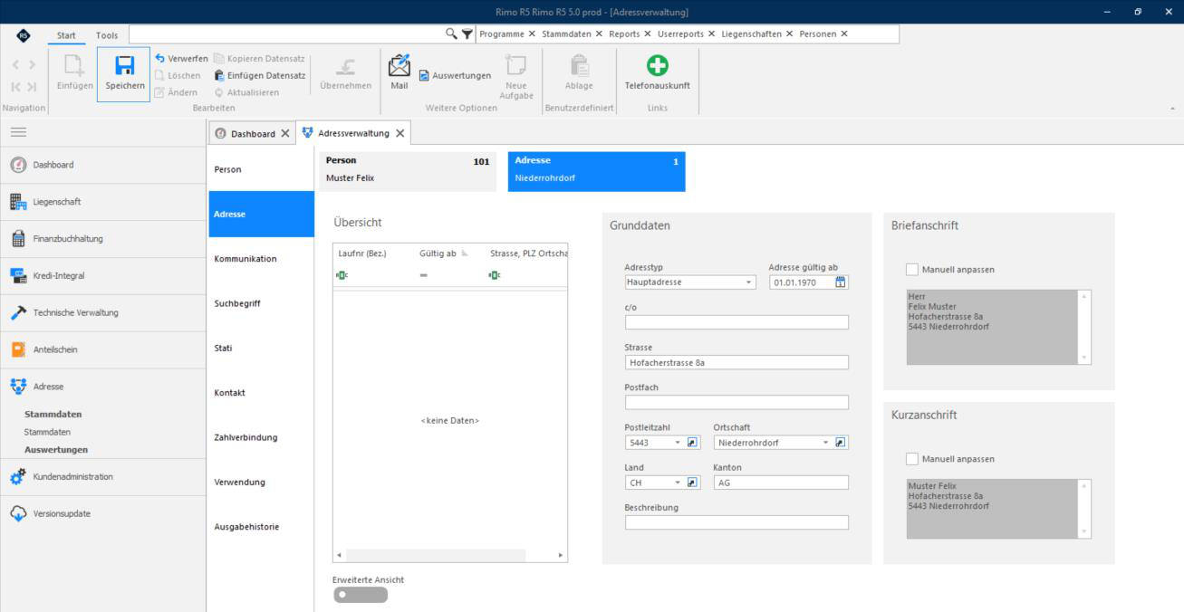
Task: Open Liegenschaft in the sidebar
Action: [x=103, y=202]
